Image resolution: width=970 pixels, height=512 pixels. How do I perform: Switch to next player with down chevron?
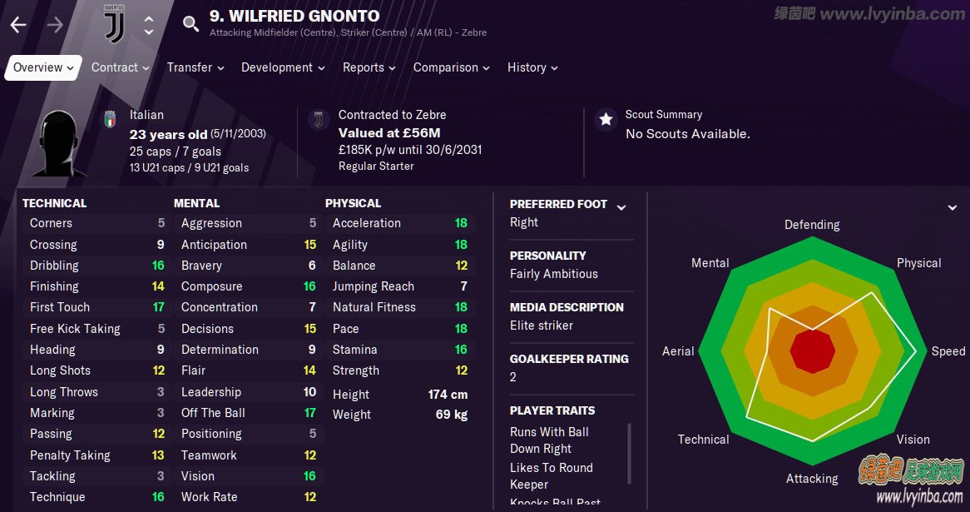click(148, 32)
